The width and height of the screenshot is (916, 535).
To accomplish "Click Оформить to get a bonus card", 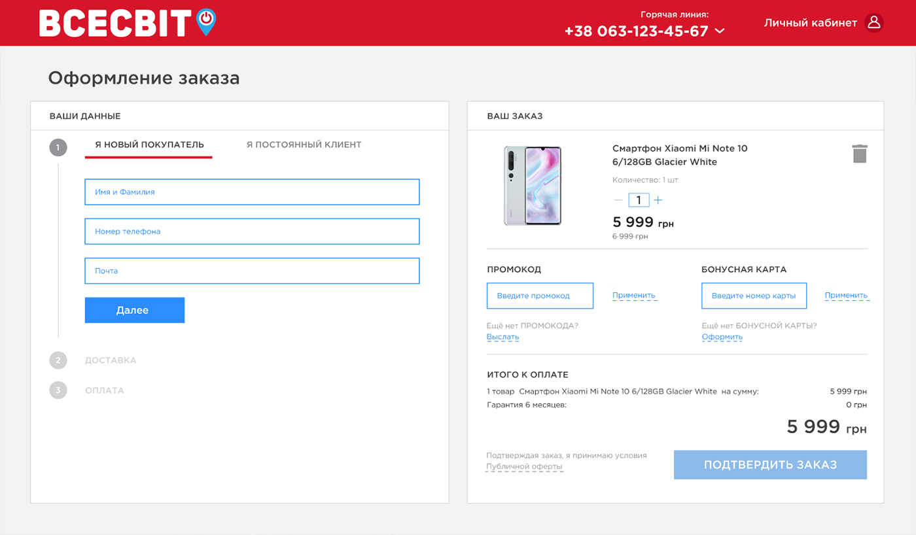I will click(722, 337).
